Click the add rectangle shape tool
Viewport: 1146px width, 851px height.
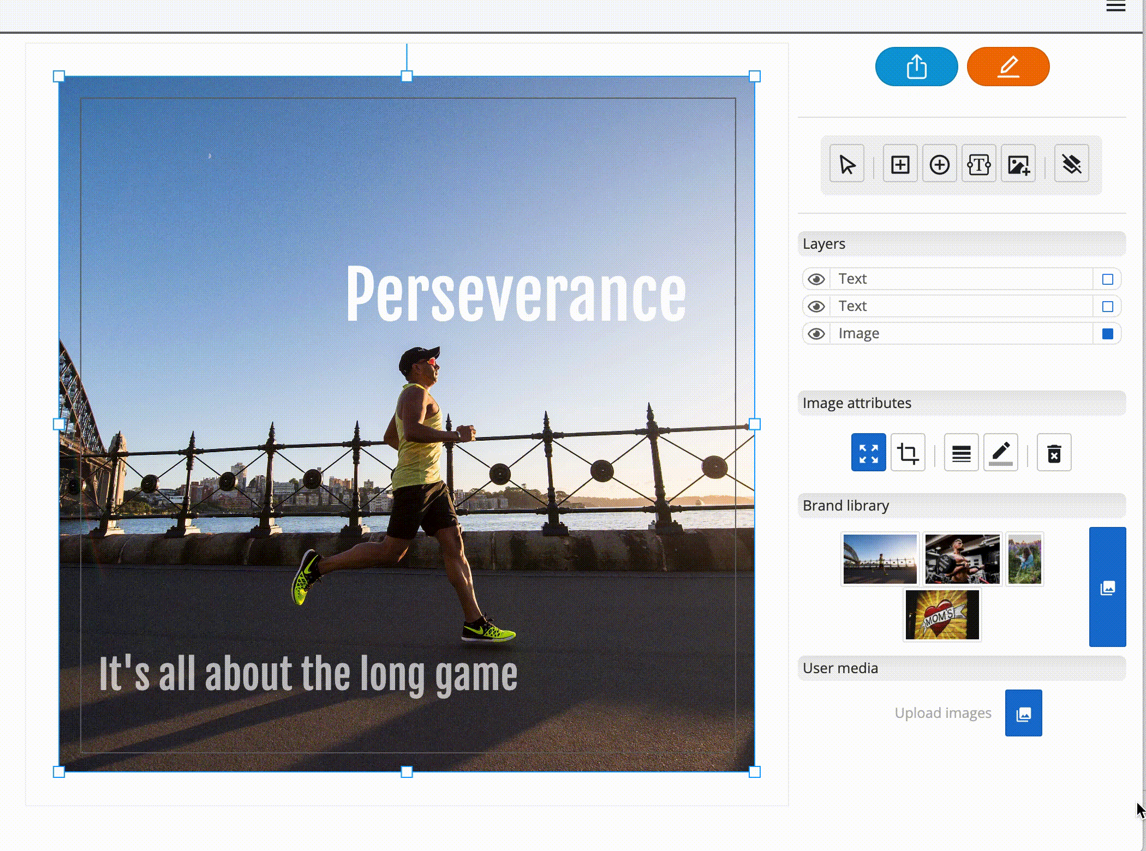(900, 164)
